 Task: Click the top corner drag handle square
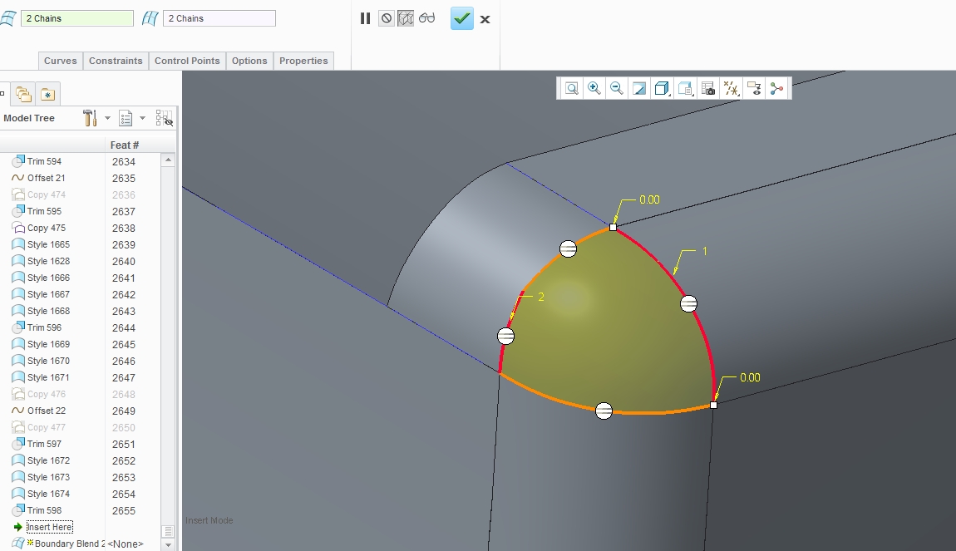click(613, 228)
